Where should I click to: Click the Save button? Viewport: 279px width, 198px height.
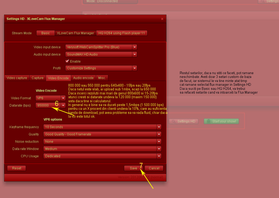tap(133, 168)
